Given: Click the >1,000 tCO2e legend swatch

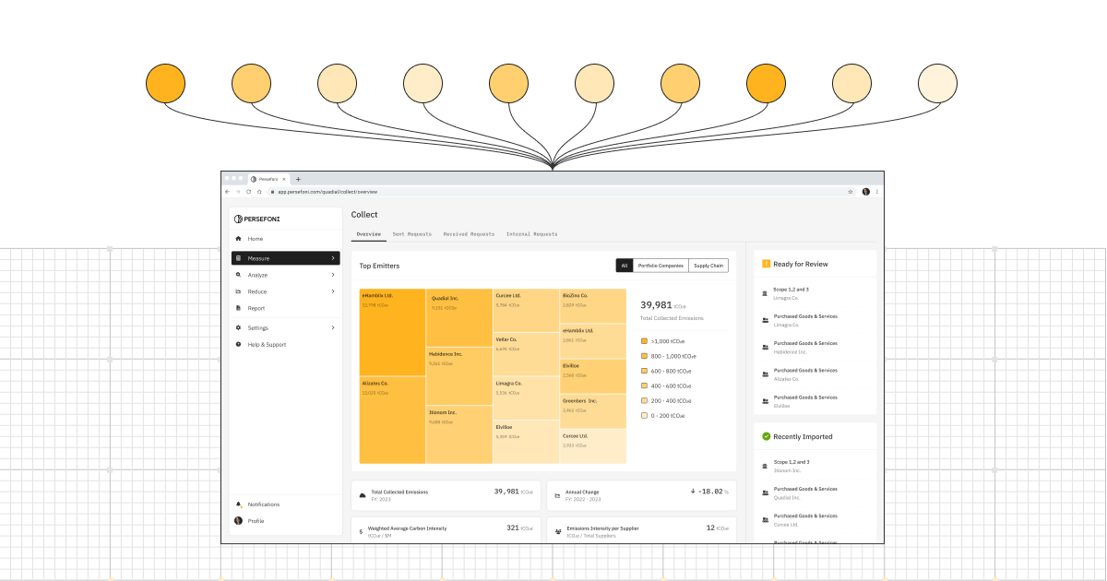Looking at the screenshot, I should coord(644,340).
